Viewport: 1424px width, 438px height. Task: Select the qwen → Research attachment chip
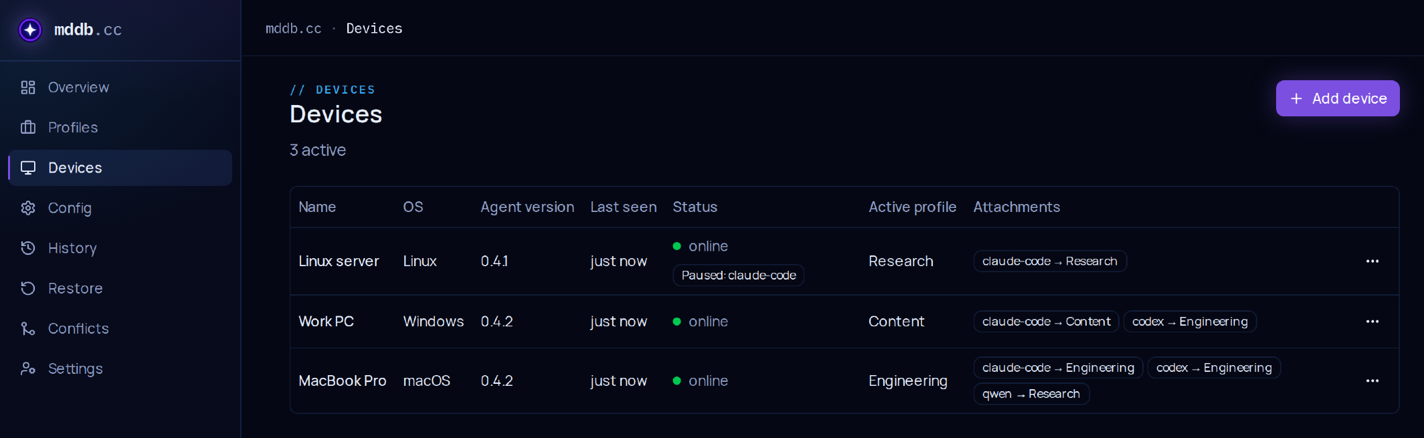point(1031,394)
